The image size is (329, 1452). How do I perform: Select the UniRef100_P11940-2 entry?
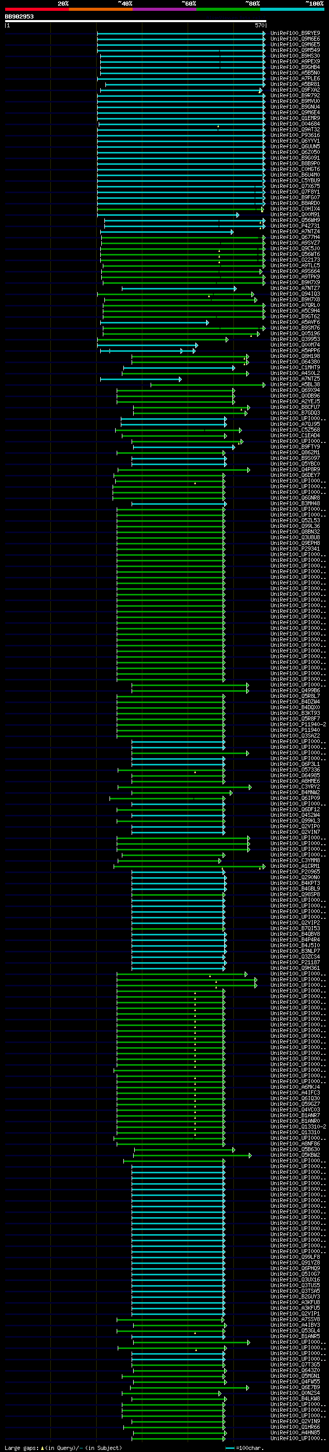(298, 724)
